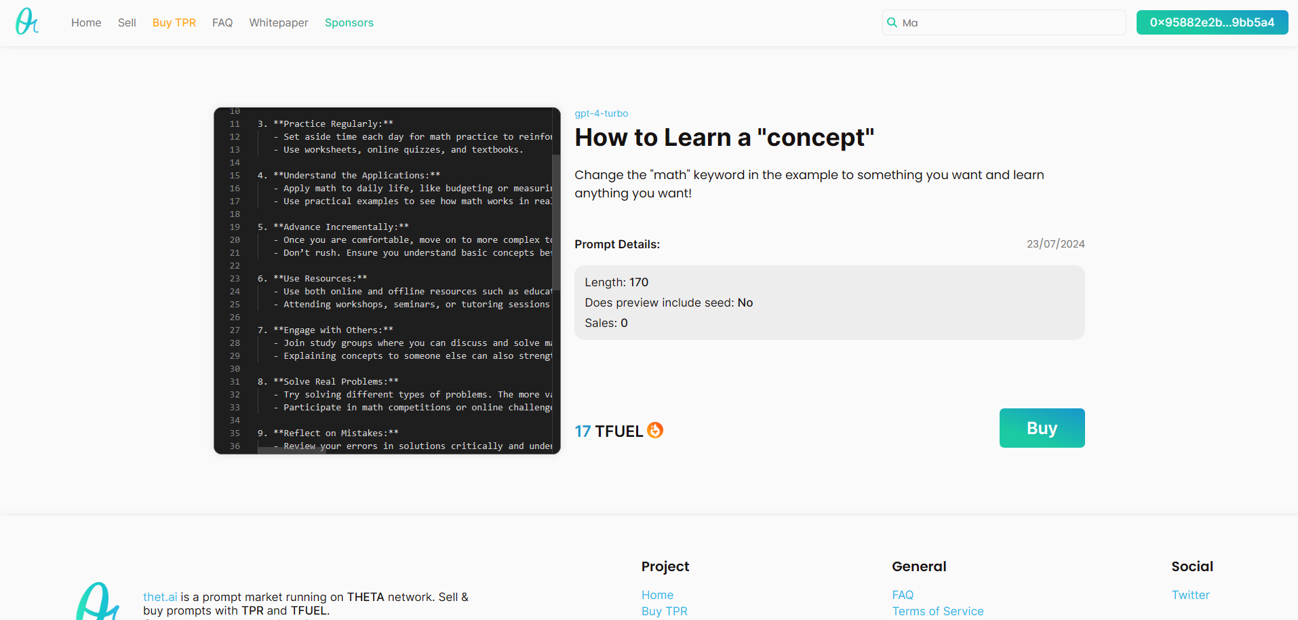This screenshot has height=620, width=1298.
Task: Click the "Prompt Details:" label
Action: (617, 244)
